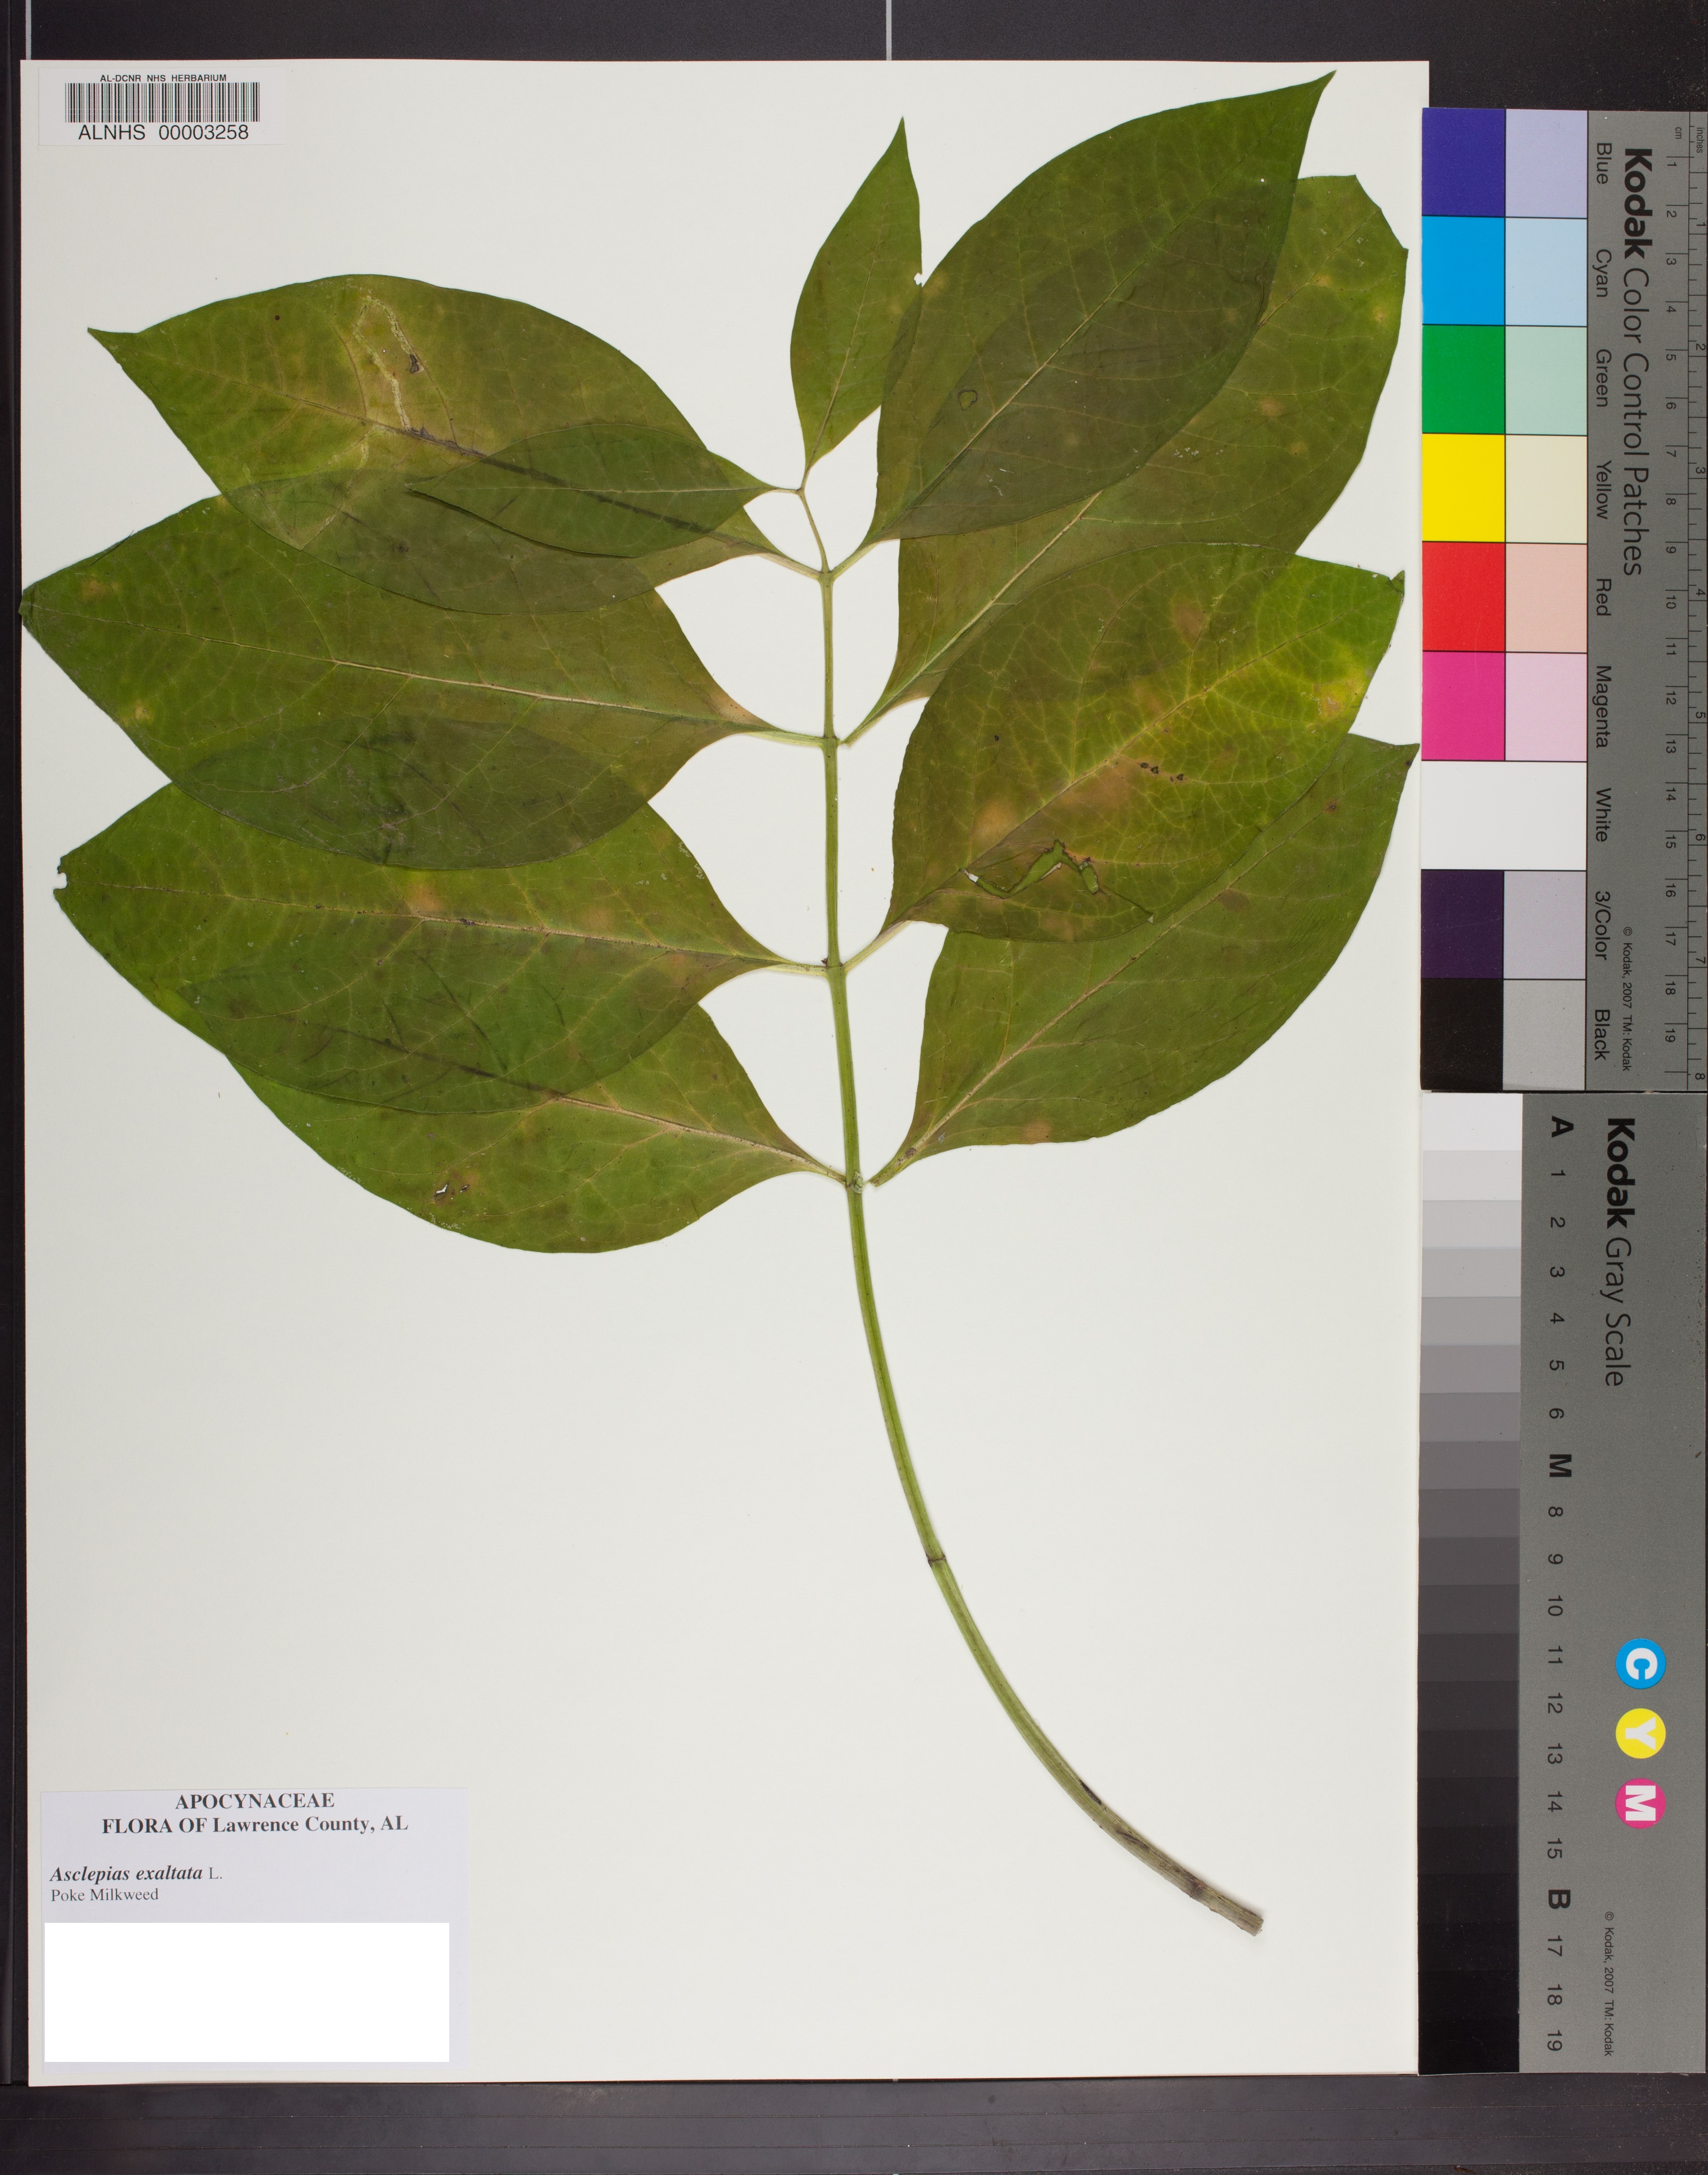1708x2175 pixels.
Task: Click the cyan C circle icon
Action: click(x=1640, y=1665)
